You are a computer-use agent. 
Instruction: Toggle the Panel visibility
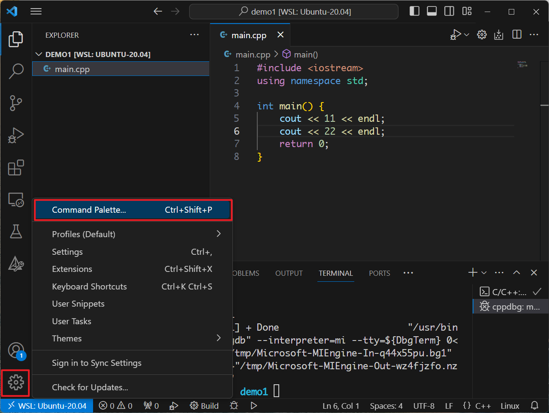point(431,11)
